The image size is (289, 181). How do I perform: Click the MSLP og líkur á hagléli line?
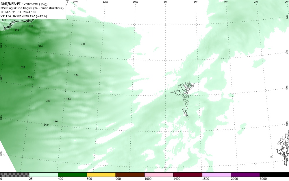click(32, 8)
